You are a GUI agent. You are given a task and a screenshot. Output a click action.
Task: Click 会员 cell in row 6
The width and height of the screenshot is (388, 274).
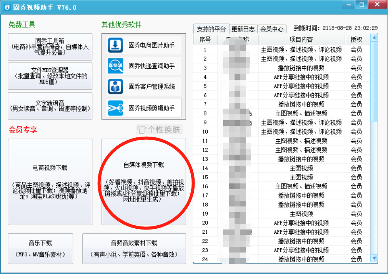(356, 95)
